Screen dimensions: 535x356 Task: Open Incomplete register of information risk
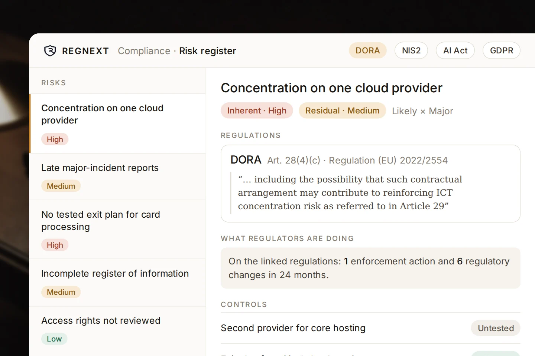[x=117, y=283]
